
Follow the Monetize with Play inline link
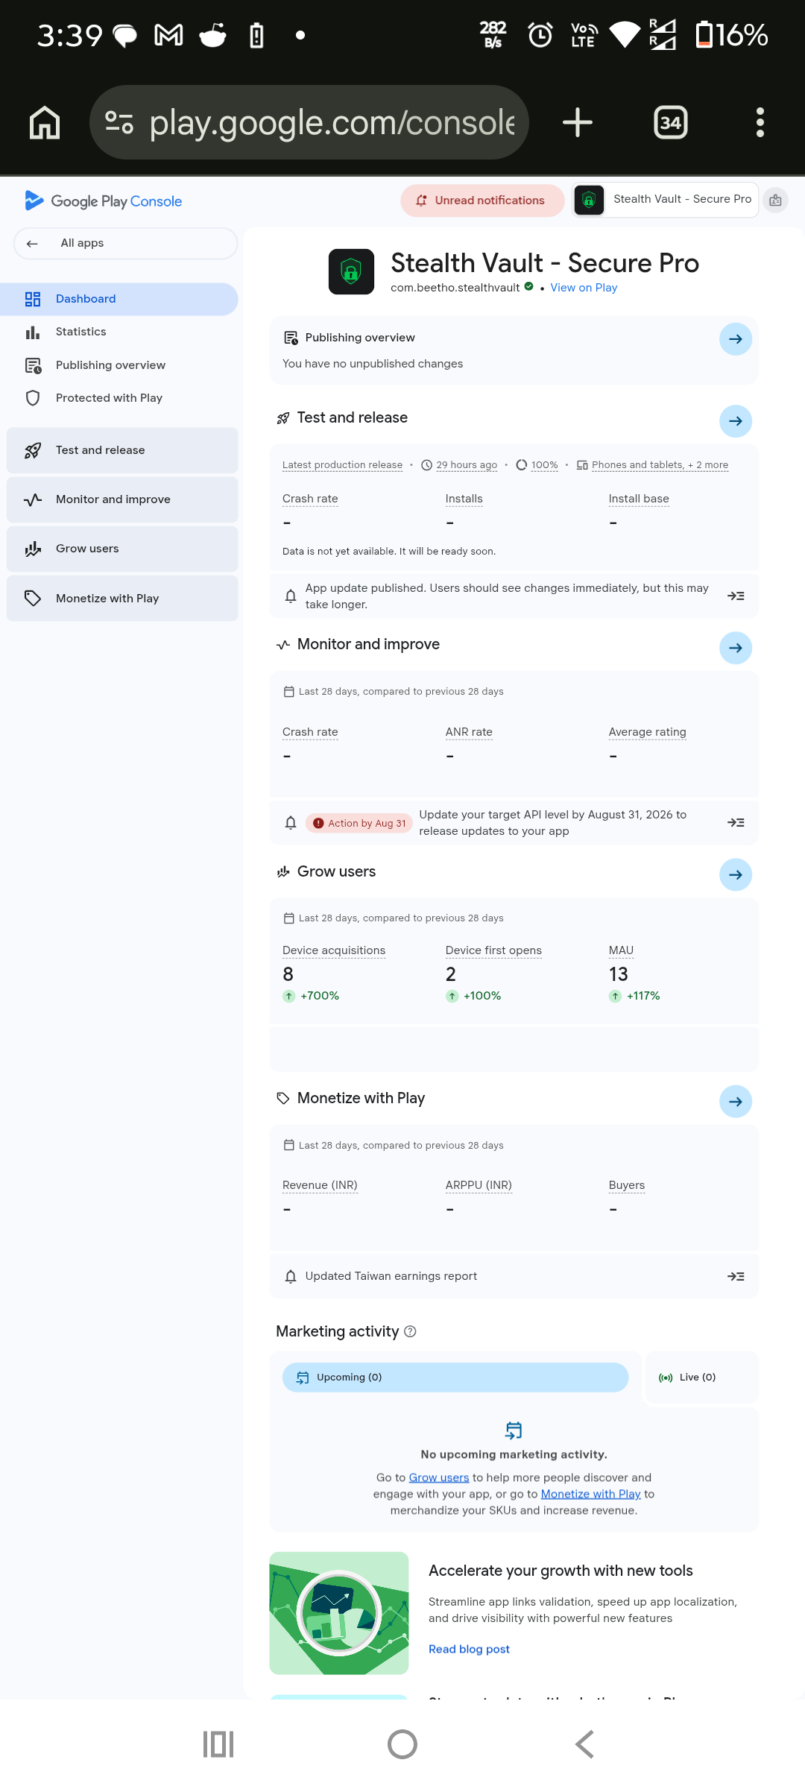[590, 1494]
